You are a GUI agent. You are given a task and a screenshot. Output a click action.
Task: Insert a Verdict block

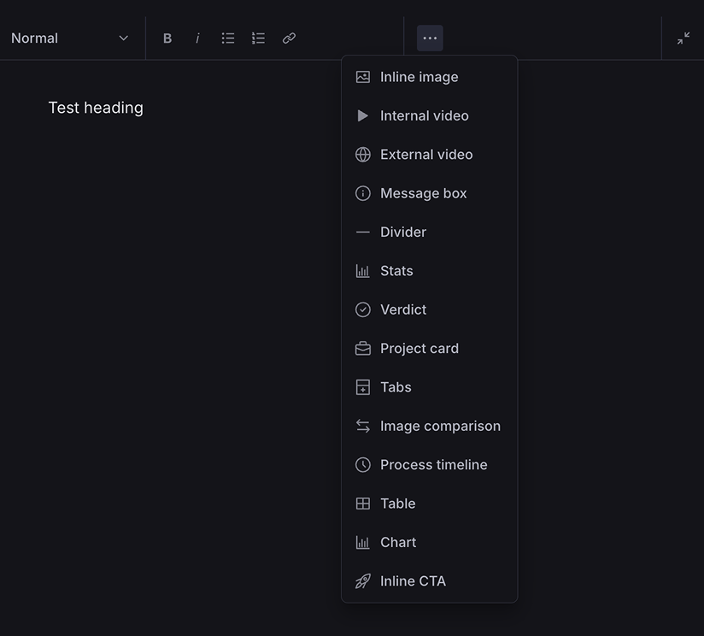pyautogui.click(x=429, y=309)
